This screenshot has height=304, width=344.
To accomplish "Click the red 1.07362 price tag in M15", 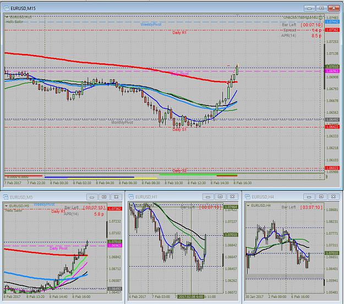I will (332, 30).
